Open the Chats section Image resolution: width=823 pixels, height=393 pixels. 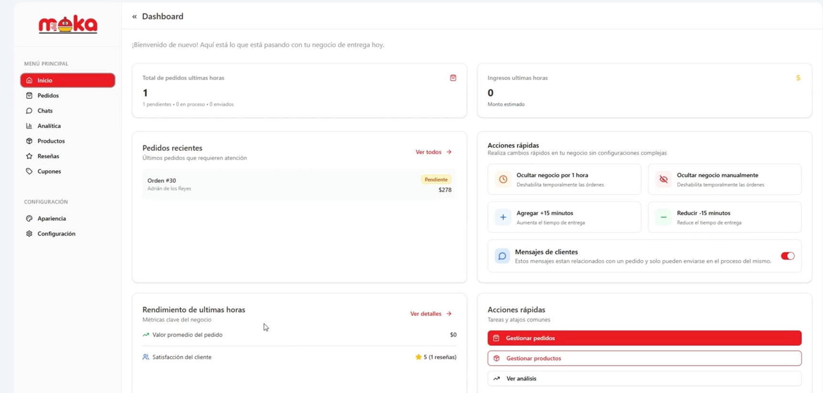[x=45, y=111]
